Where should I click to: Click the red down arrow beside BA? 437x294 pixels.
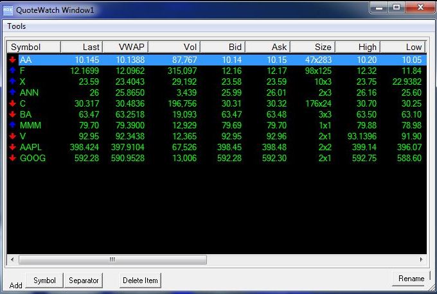pos(12,114)
